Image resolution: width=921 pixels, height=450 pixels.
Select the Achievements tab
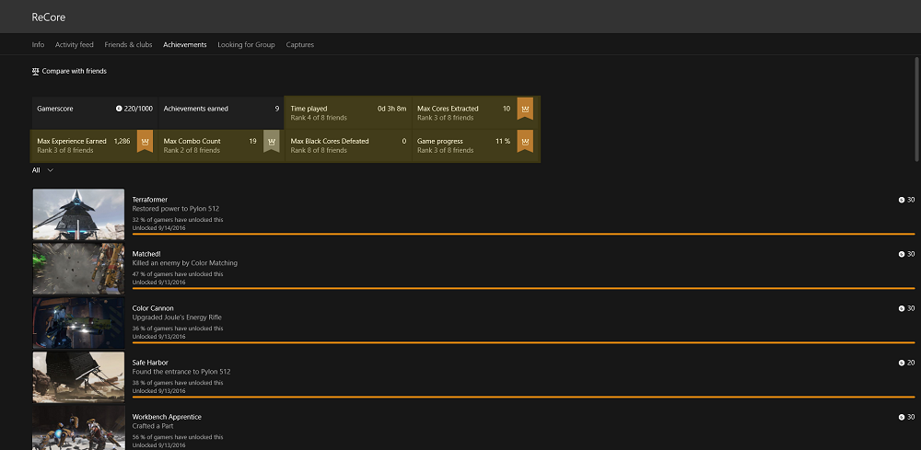pos(185,44)
